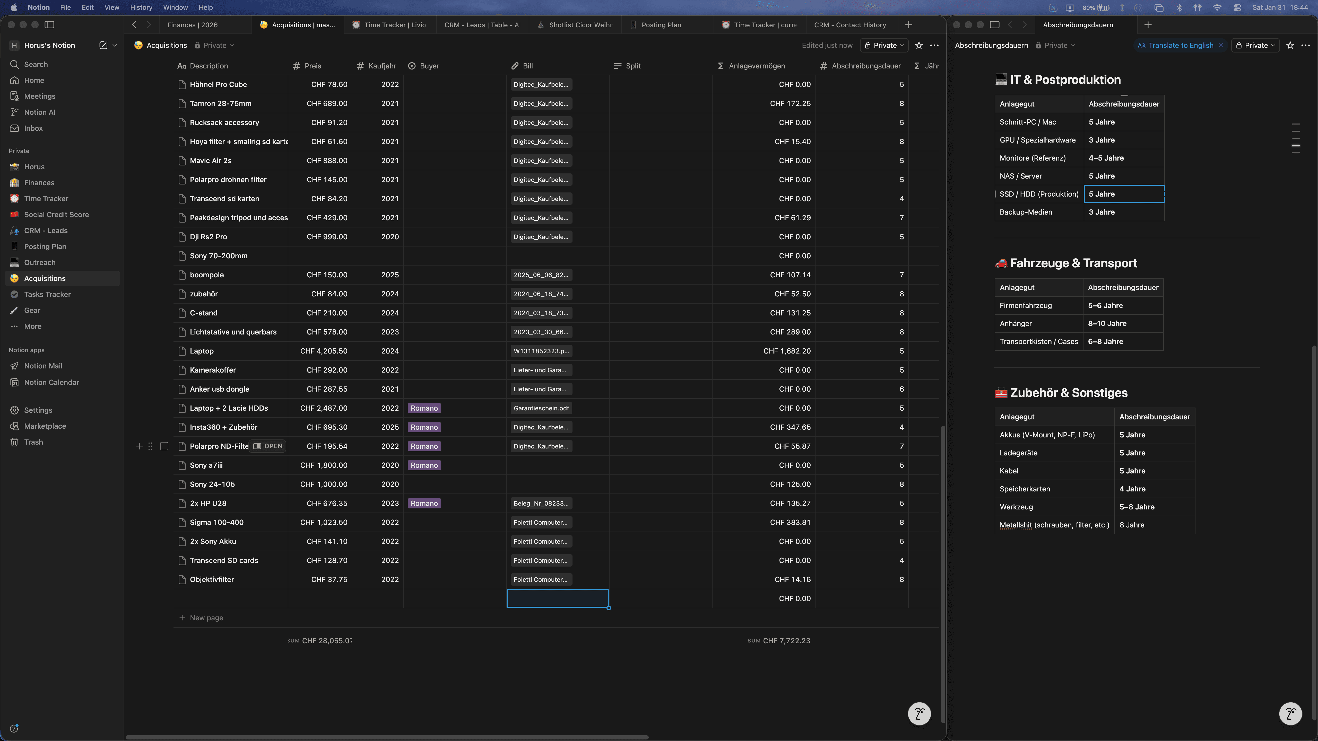Dismiss the Translate to English prompt
This screenshot has width=1318, height=741.
(1221, 46)
